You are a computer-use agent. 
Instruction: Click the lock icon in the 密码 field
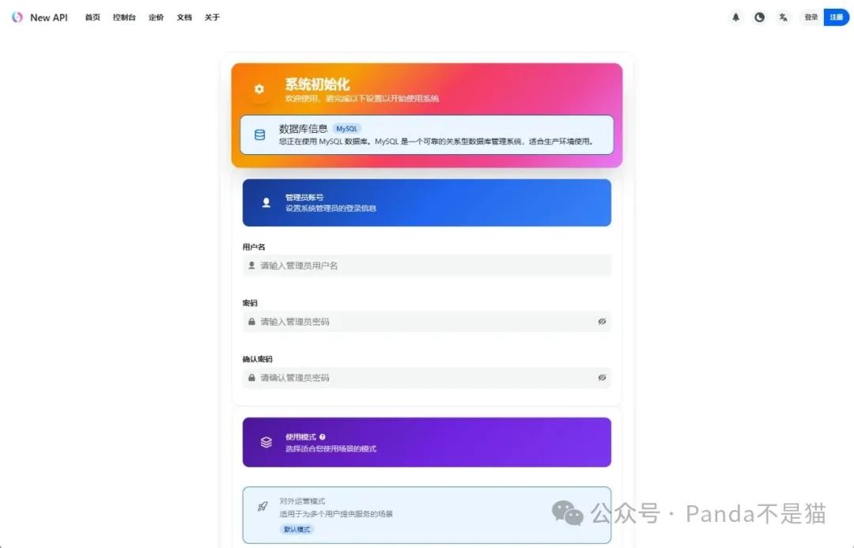251,321
